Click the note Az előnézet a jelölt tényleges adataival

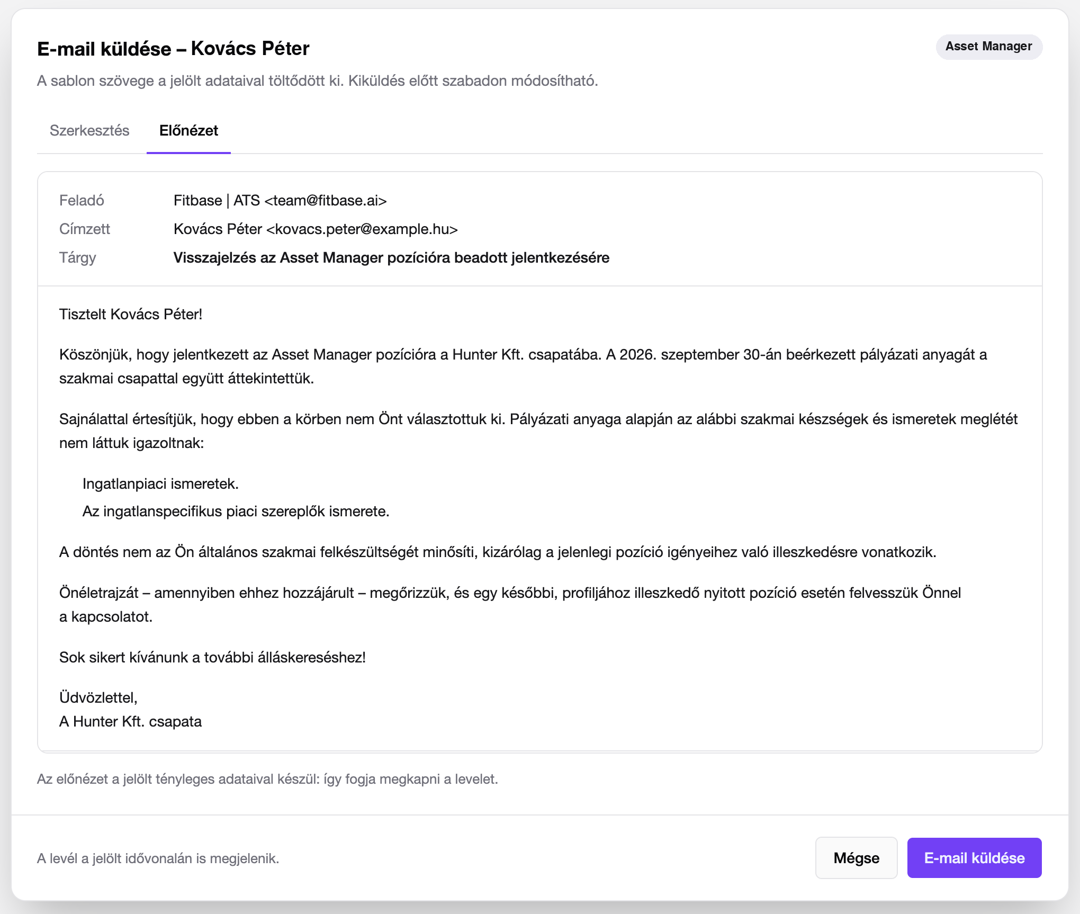tap(267, 779)
